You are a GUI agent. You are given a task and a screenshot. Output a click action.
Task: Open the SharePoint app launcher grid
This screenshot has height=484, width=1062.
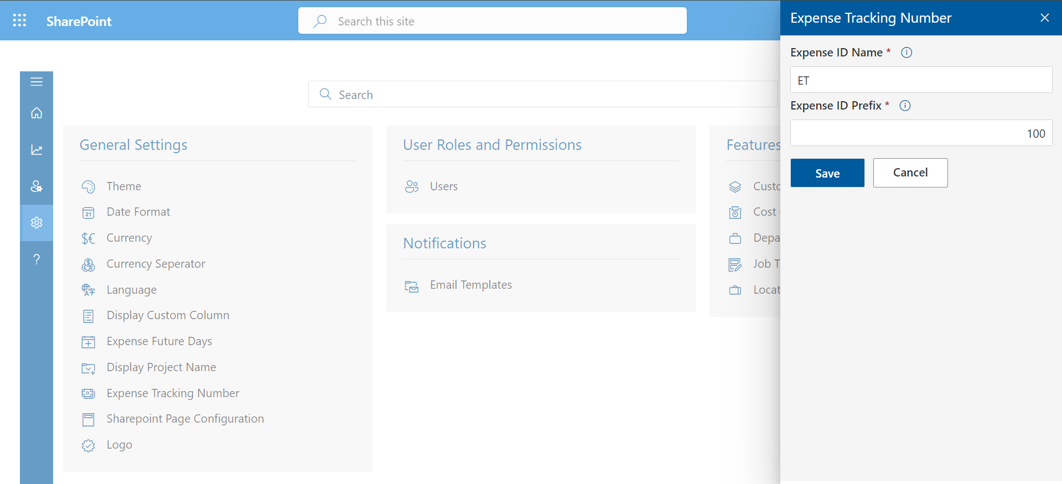point(19,20)
